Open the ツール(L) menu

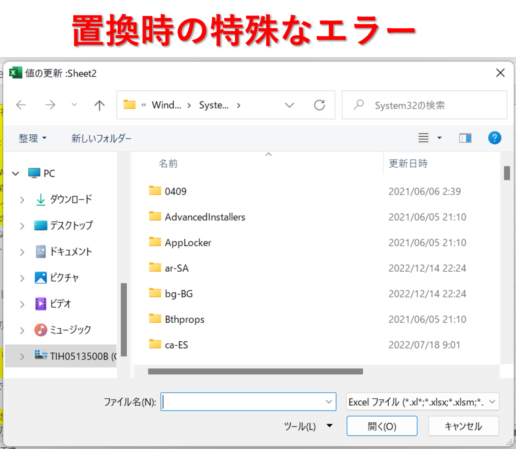pos(308,426)
